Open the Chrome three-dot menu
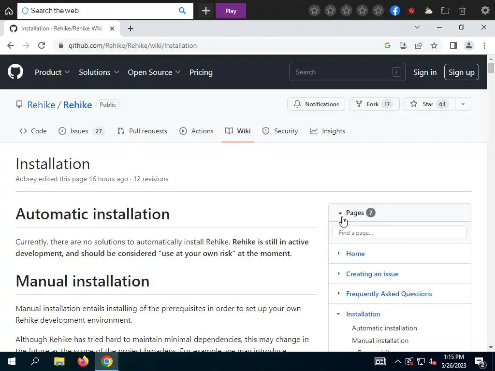 (484, 45)
